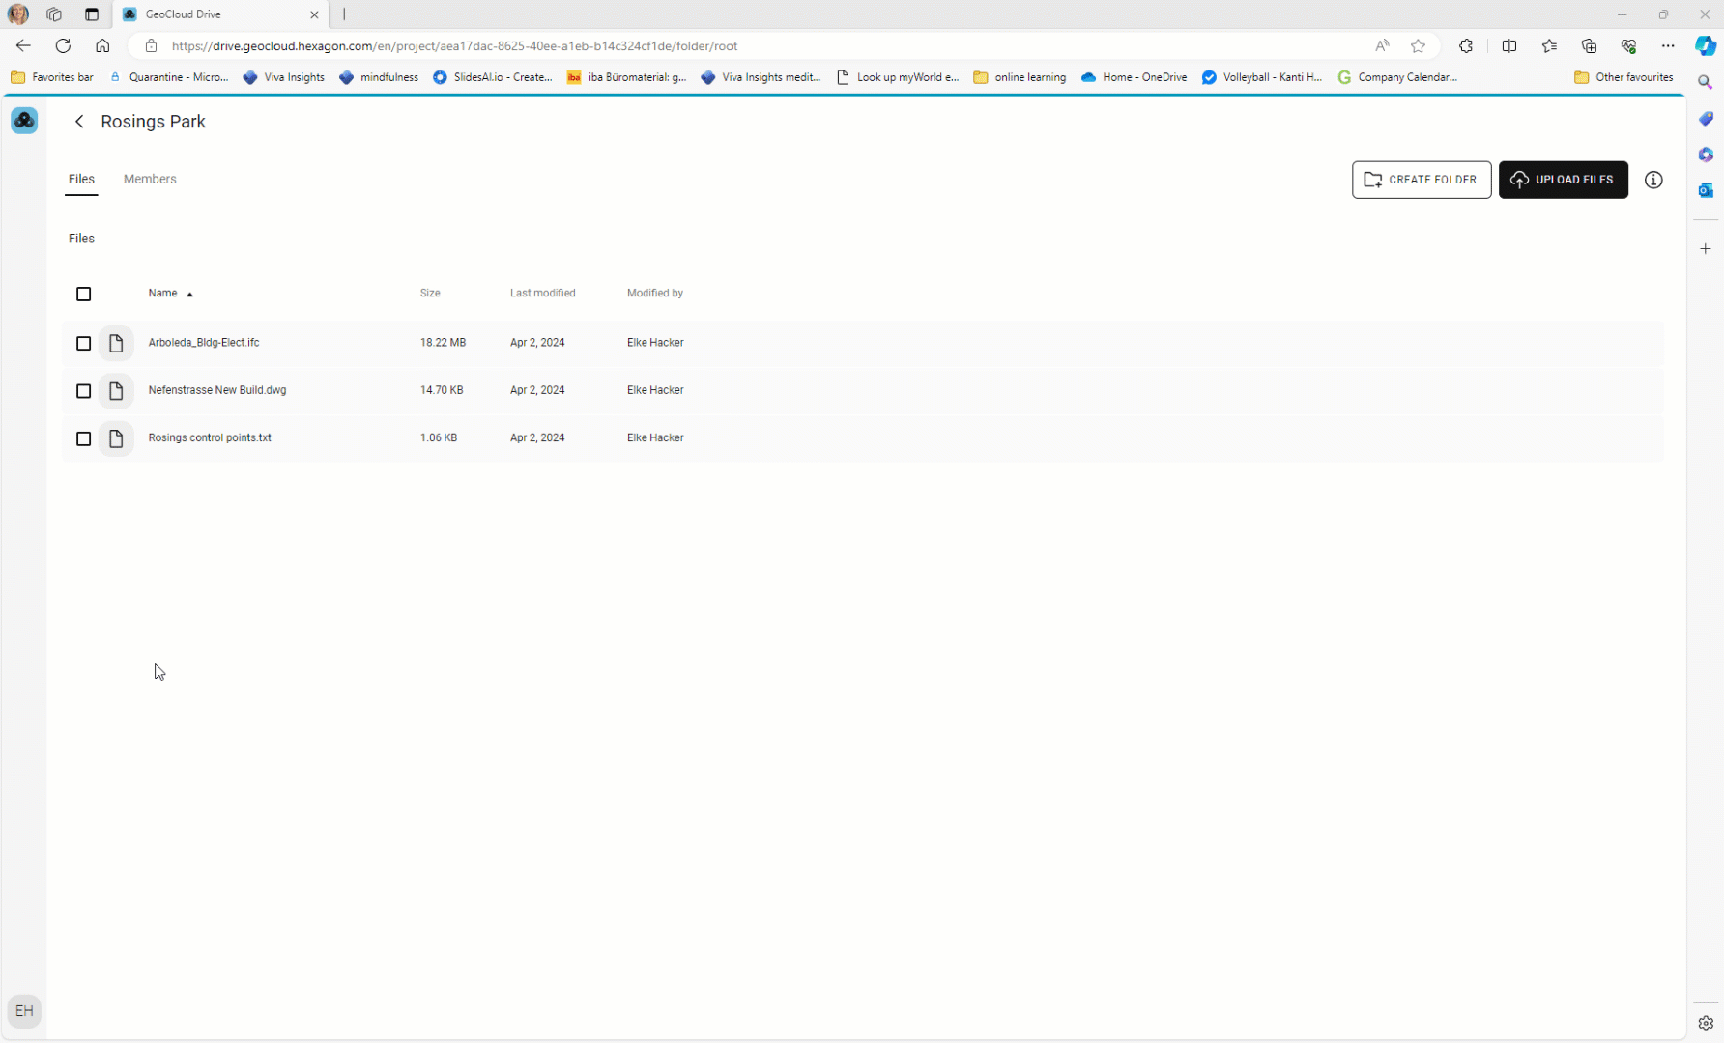Viewport: 1724px width, 1043px height.
Task: Open the Settings and more menu
Action: [1669, 45]
